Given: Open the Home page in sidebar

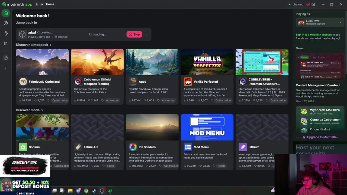Looking at the screenshot, I should (x=6, y=13).
